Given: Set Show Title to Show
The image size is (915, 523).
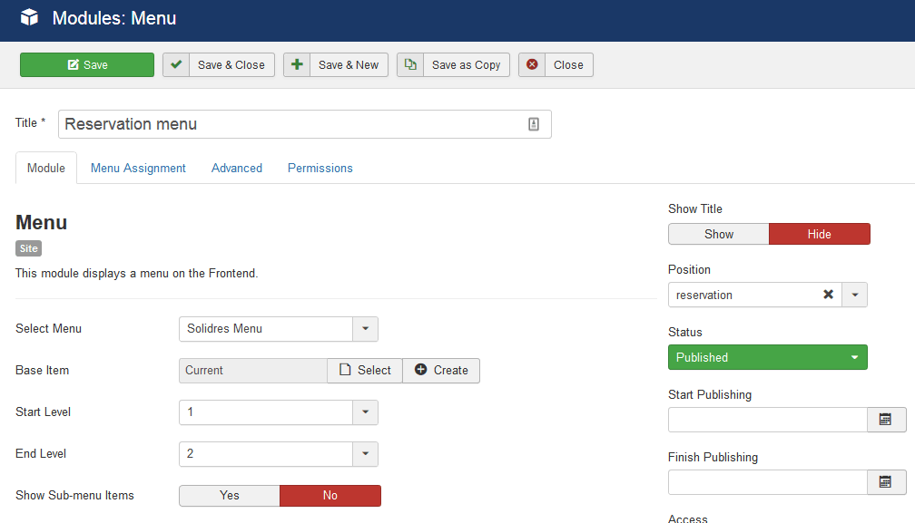Looking at the screenshot, I should click(718, 234).
